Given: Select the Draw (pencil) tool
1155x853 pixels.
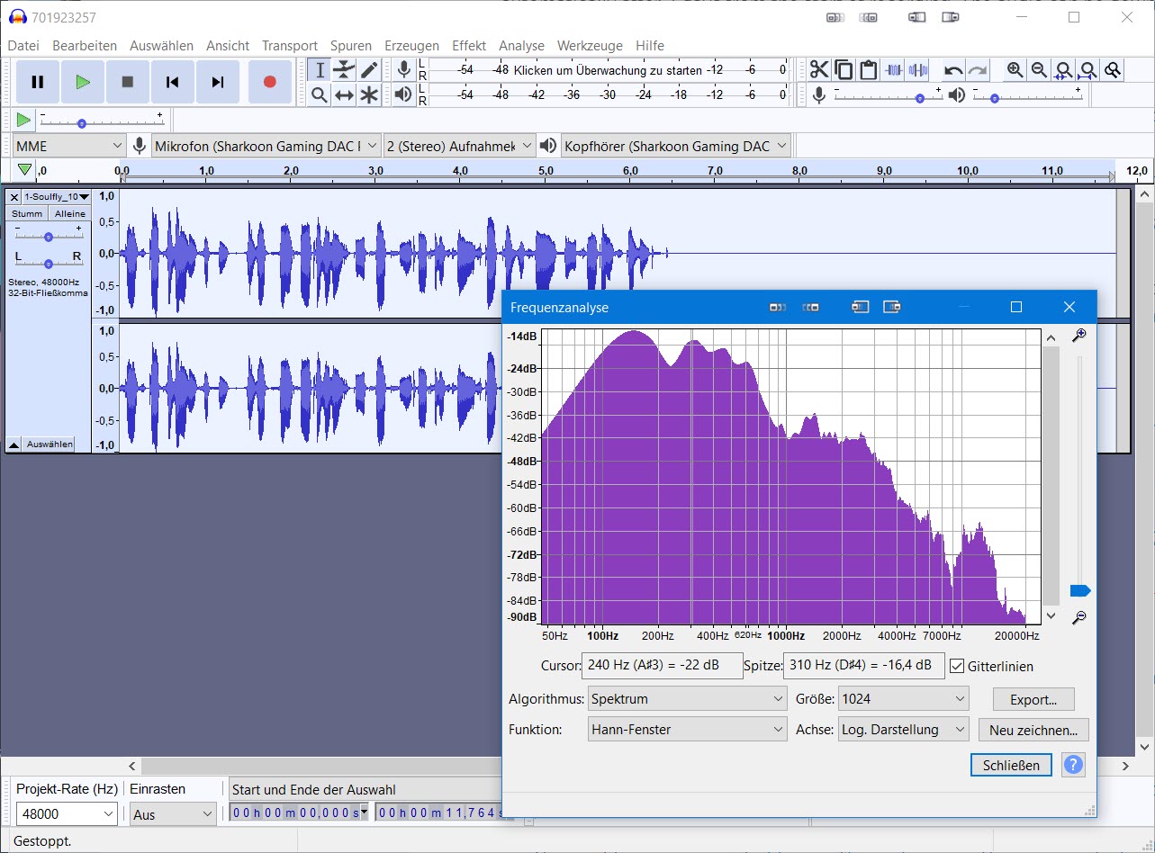Looking at the screenshot, I should (x=368, y=70).
